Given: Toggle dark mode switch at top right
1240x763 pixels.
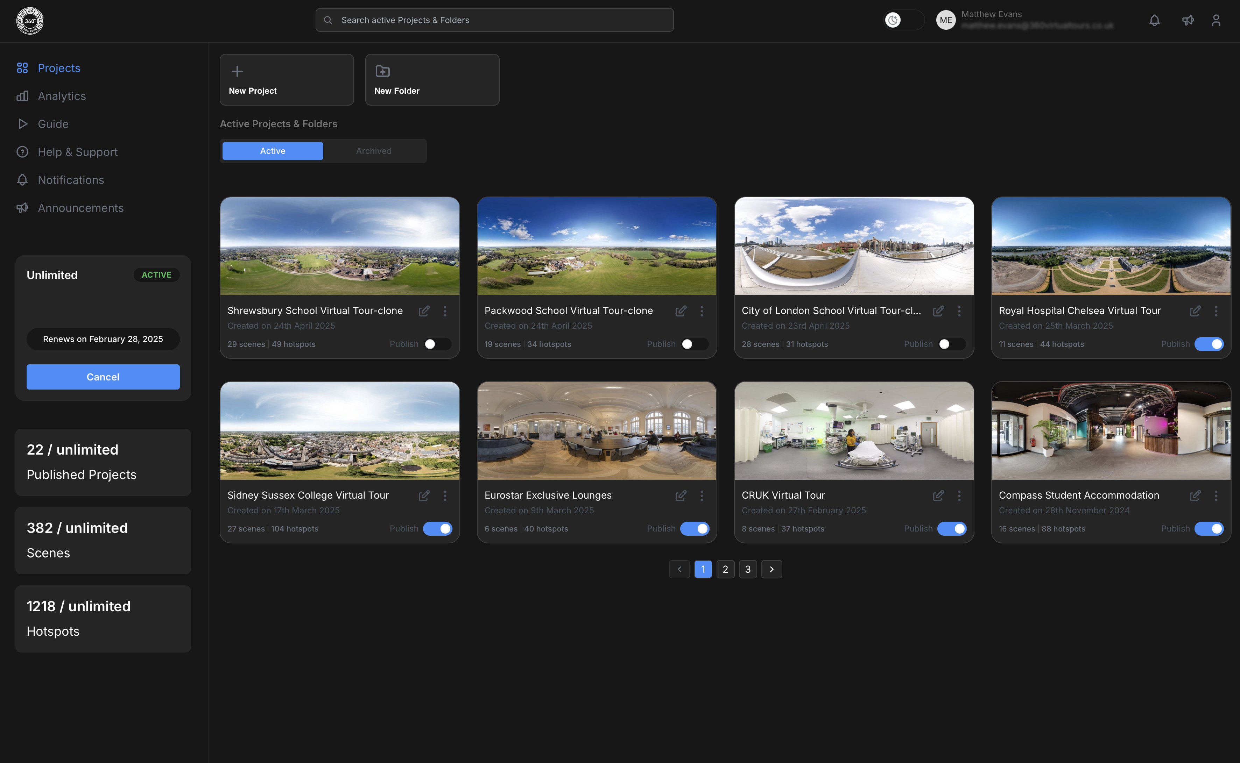Looking at the screenshot, I should pos(903,20).
